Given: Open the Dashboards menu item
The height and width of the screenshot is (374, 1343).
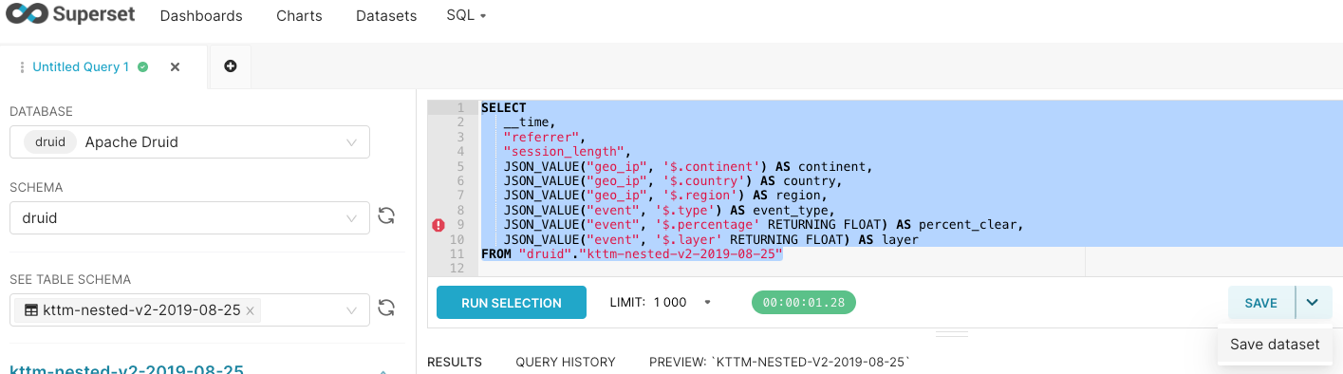Looking at the screenshot, I should point(201,16).
